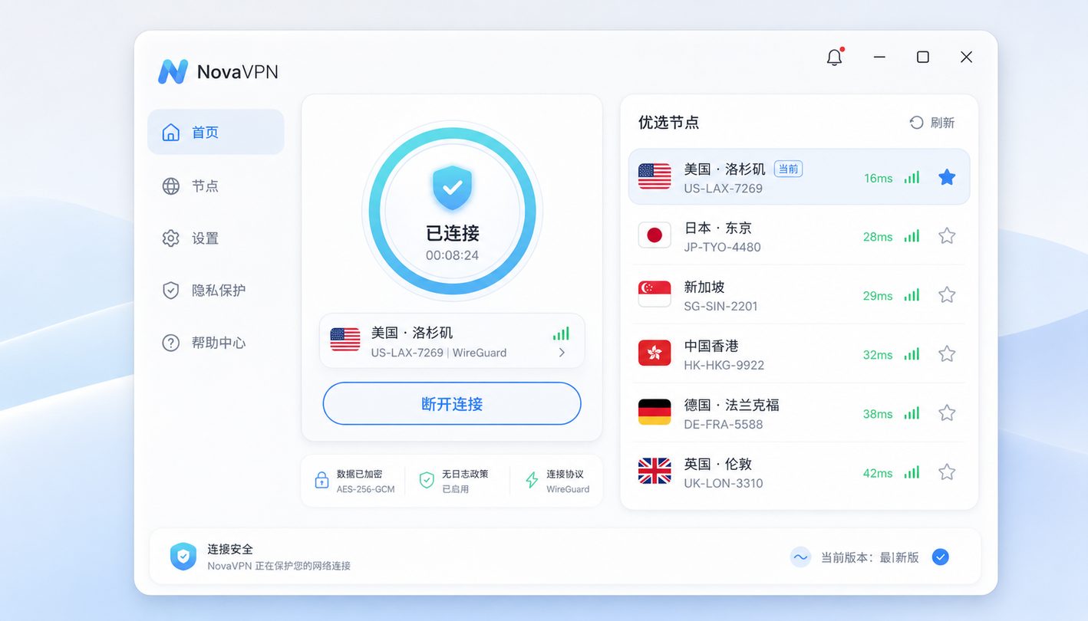Click the 42ms latency value
The width and height of the screenshot is (1088, 621).
tap(878, 473)
